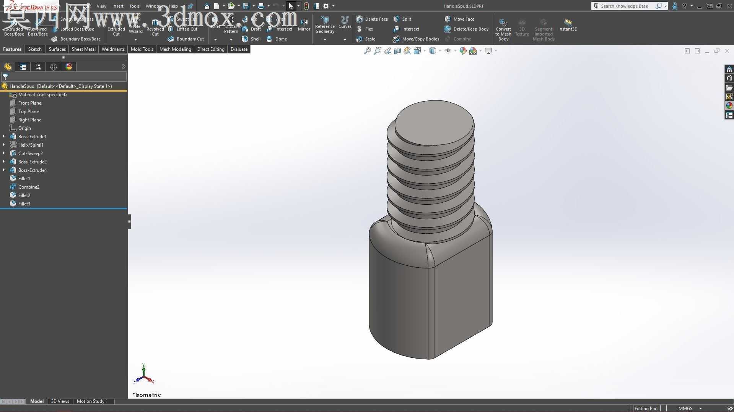Toggle the feature tree panel collapse handle
Viewport: 734px width, 412px height.
click(129, 221)
